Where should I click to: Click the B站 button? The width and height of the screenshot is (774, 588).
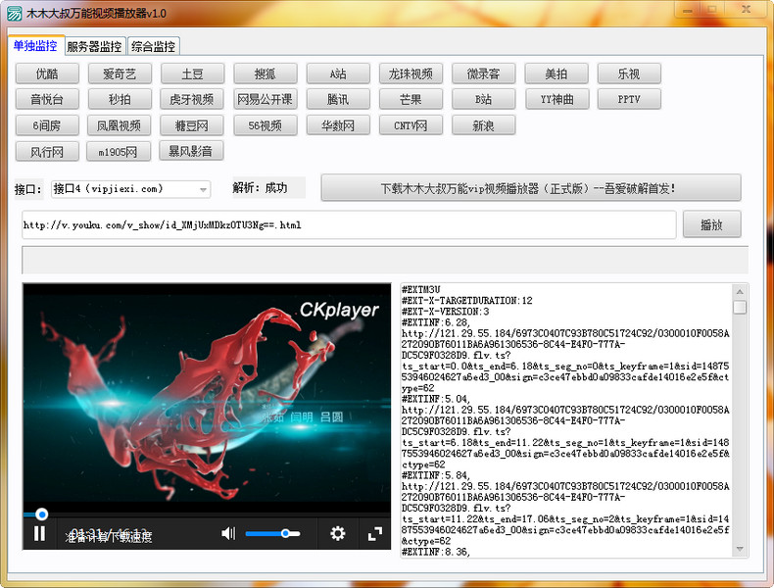tap(484, 100)
